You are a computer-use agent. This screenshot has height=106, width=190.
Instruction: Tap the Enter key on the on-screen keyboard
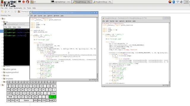(53, 93)
